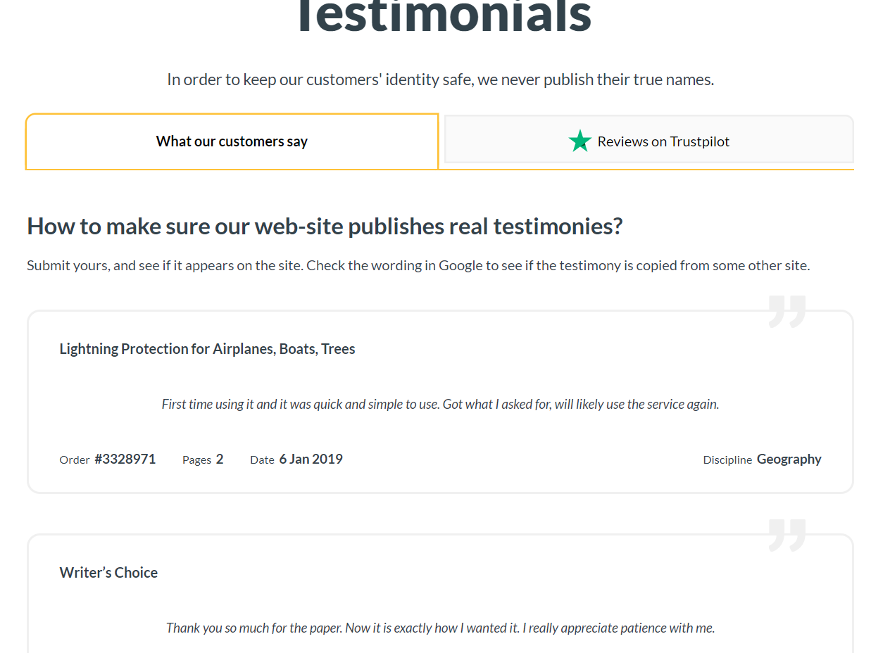This screenshot has height=653, width=871.
Task: Click the customers' identity safe notice
Action: pyautogui.click(x=440, y=80)
